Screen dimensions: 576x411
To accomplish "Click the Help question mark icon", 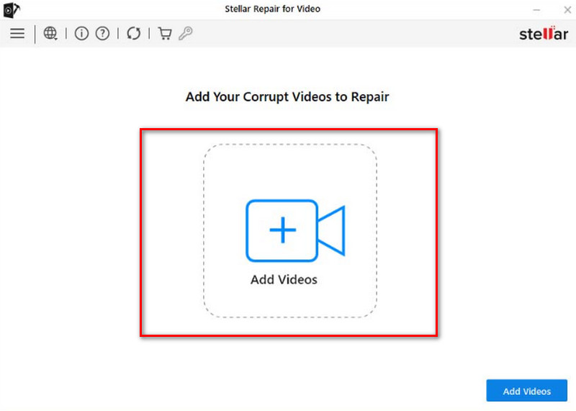I will [x=102, y=34].
